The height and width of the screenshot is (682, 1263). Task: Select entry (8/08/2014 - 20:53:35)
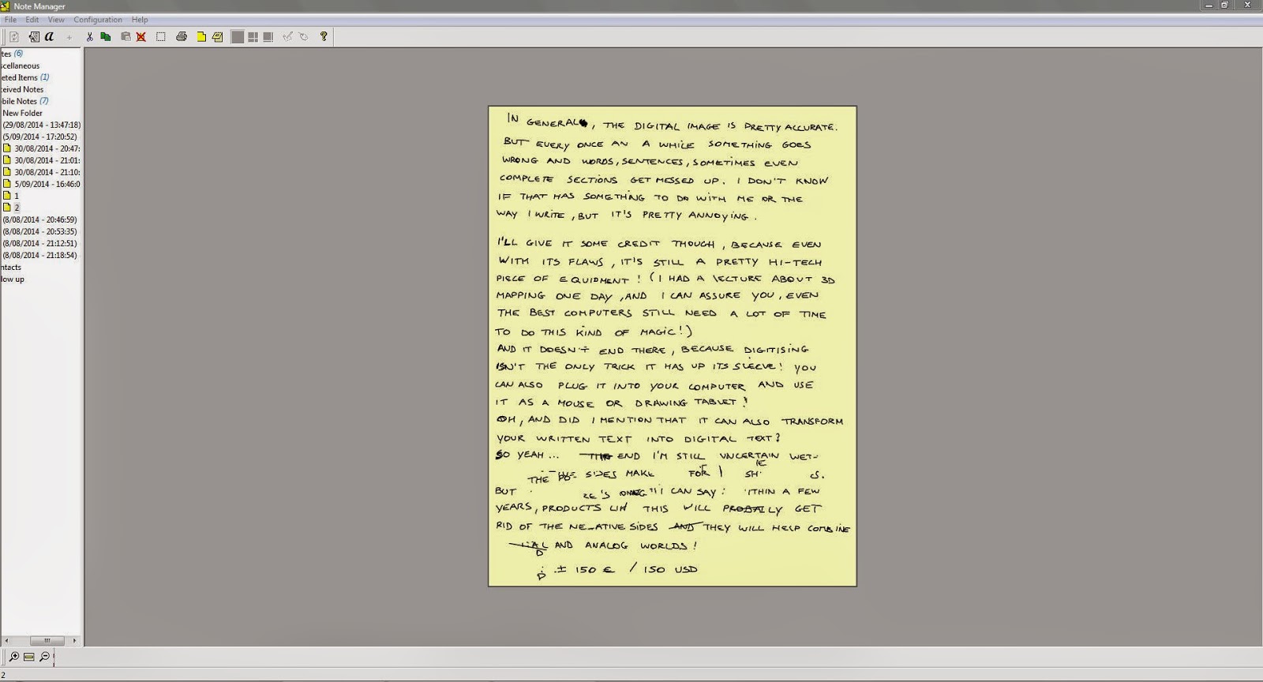coord(39,231)
